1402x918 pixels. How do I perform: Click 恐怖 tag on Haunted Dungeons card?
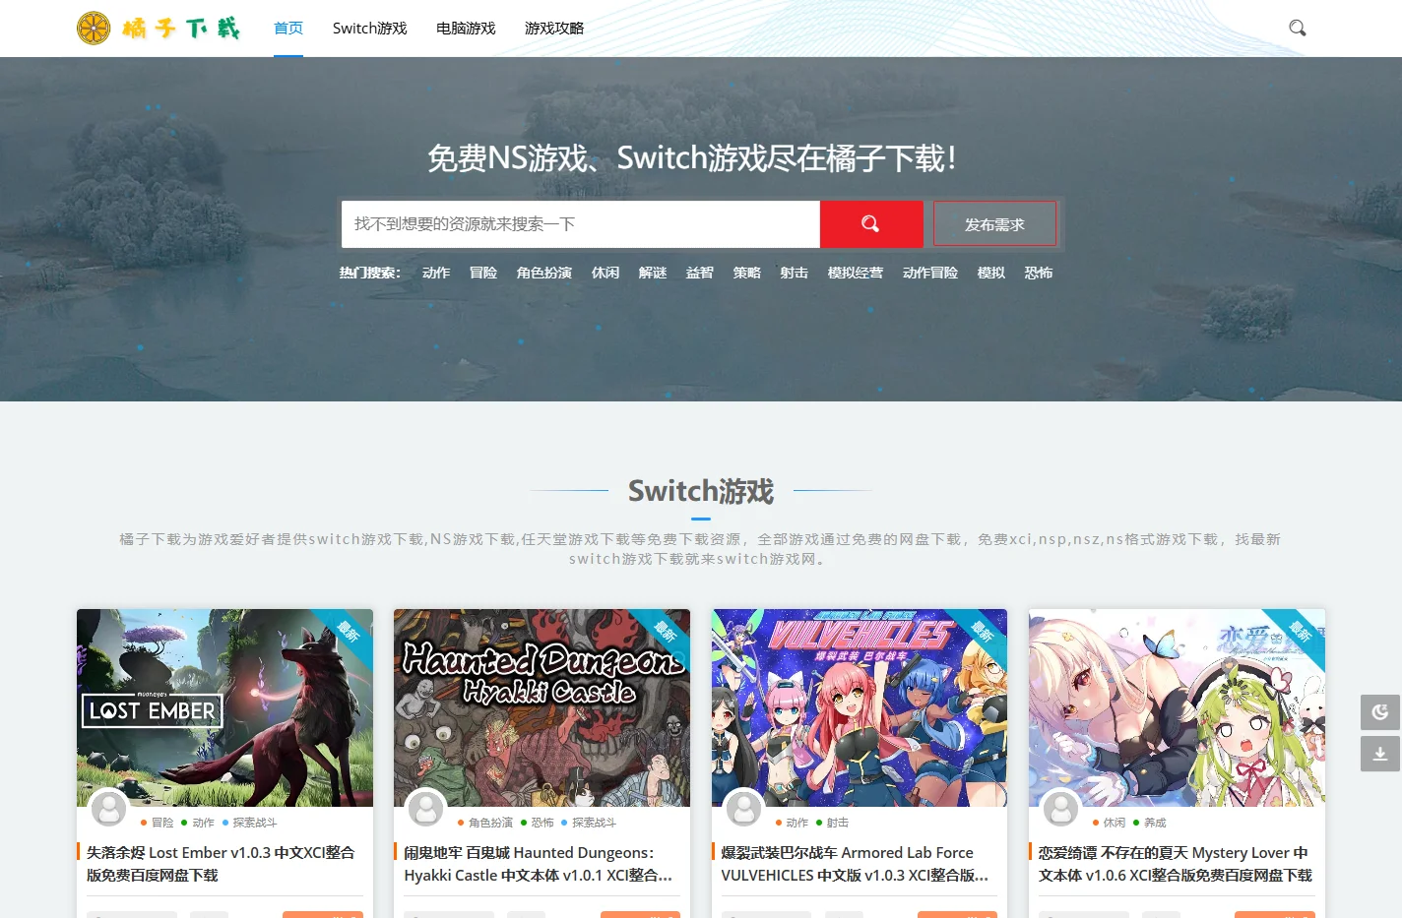click(x=542, y=823)
